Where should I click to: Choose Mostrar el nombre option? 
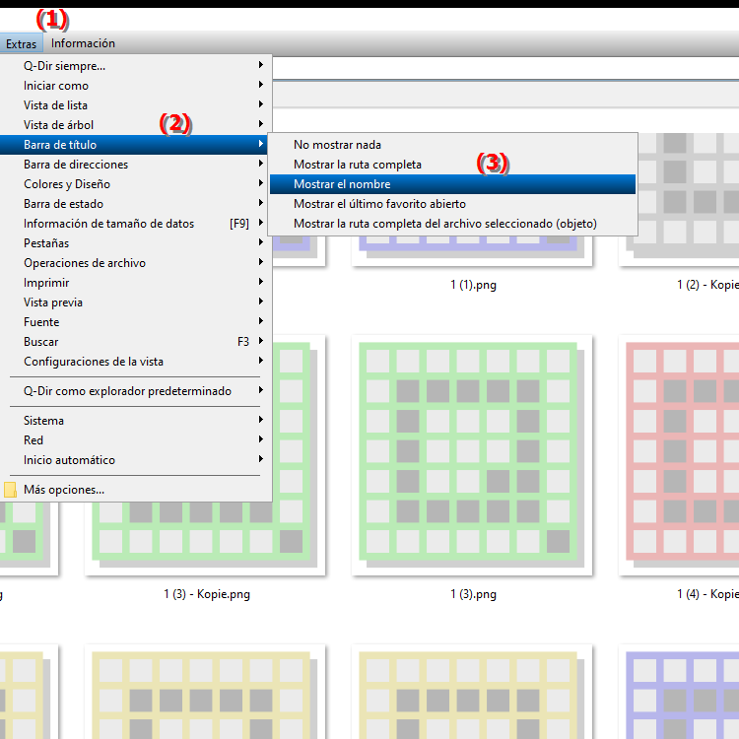[x=452, y=184]
